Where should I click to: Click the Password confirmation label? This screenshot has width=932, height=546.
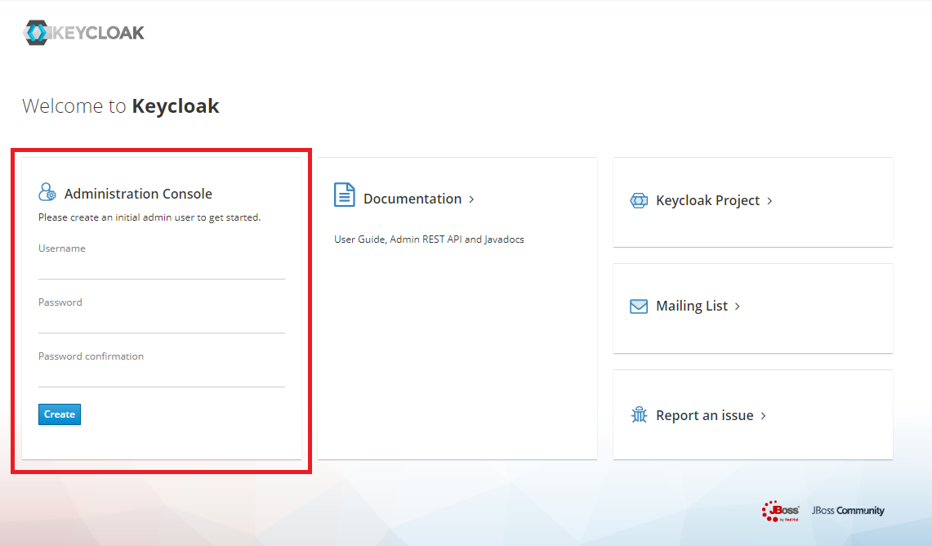[91, 356]
